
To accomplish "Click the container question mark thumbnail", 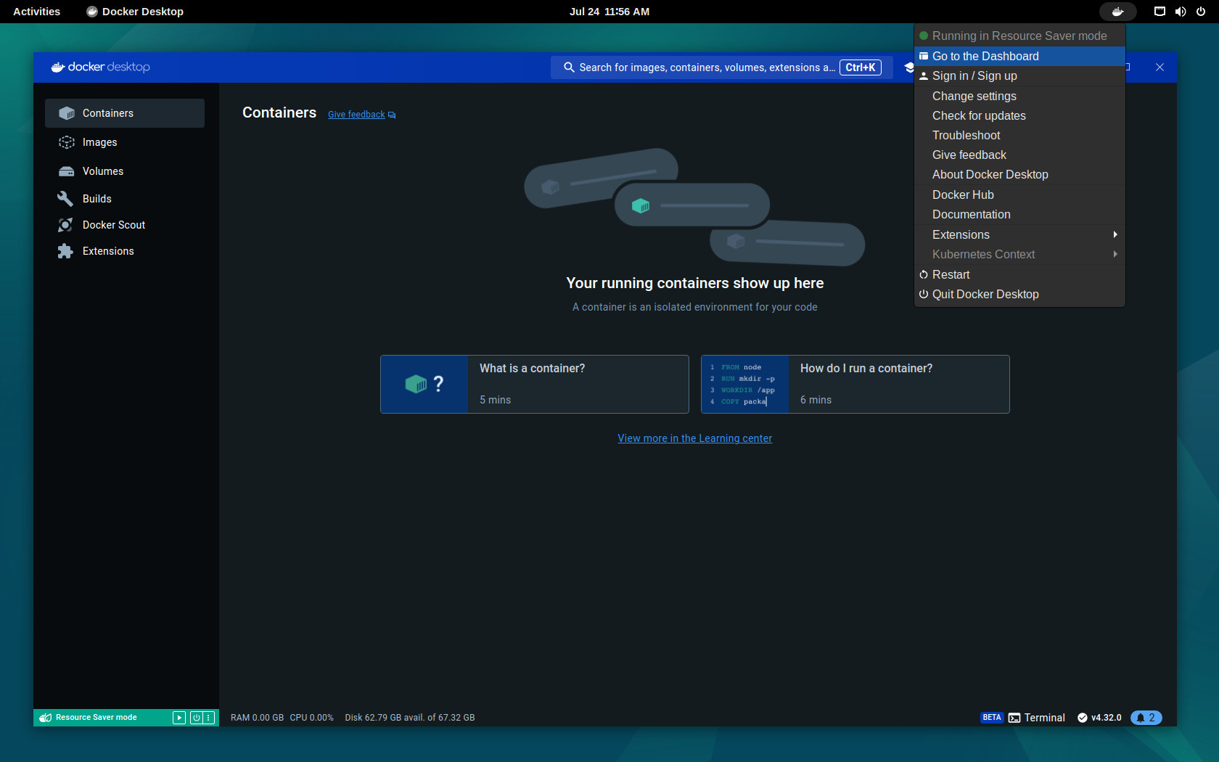I will coord(424,385).
